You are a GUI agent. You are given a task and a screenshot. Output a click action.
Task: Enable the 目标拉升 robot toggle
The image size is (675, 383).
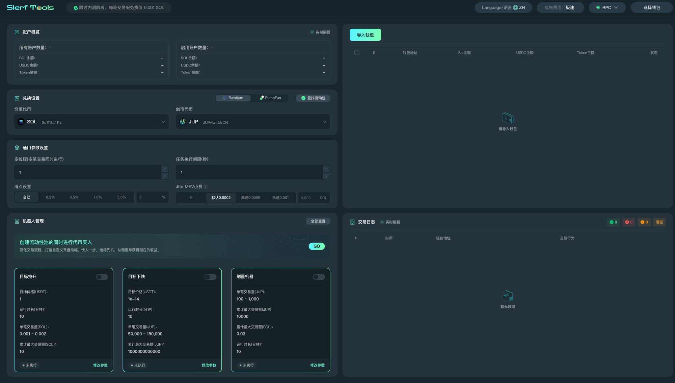point(102,277)
